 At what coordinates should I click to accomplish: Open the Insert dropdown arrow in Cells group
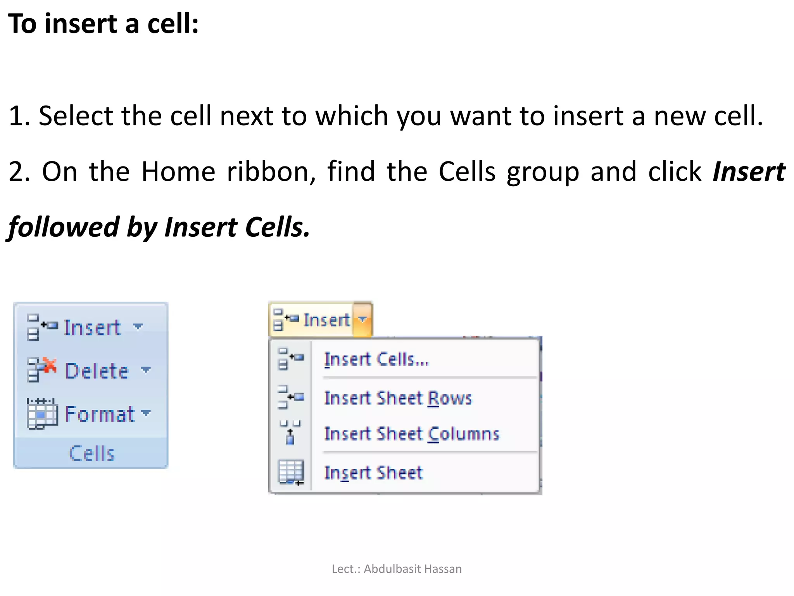tap(138, 327)
